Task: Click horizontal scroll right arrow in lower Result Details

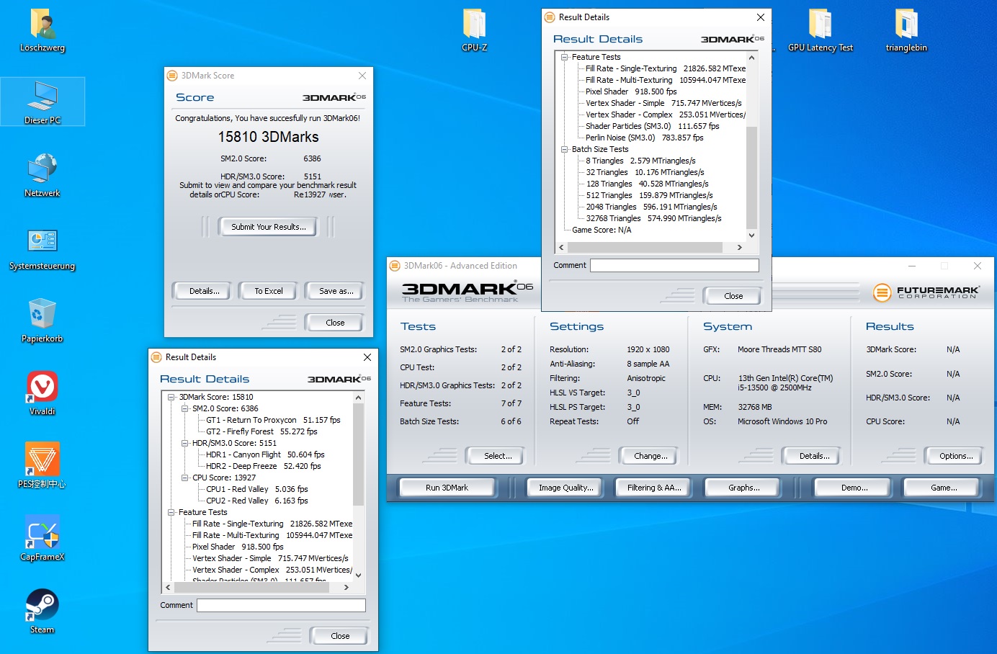Action: coord(346,588)
